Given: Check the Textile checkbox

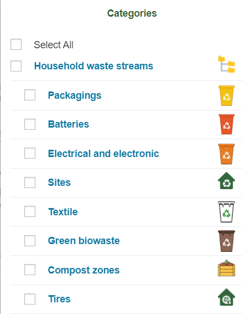Looking at the screenshot, I should click(30, 211).
